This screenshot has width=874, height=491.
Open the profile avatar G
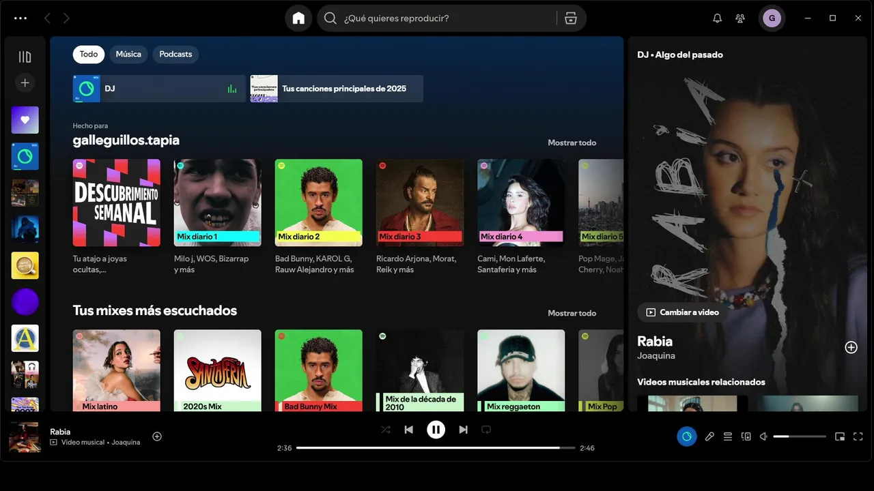click(x=772, y=18)
